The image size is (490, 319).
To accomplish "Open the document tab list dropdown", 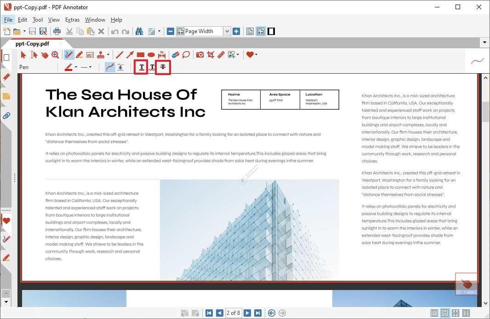I will (x=484, y=42).
